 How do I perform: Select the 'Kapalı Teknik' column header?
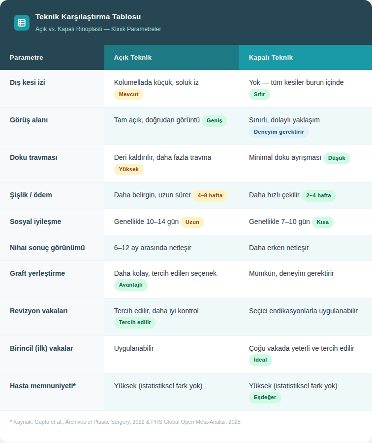click(271, 58)
